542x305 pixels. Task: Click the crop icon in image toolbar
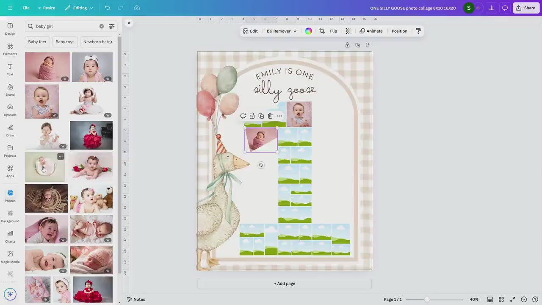(x=322, y=31)
